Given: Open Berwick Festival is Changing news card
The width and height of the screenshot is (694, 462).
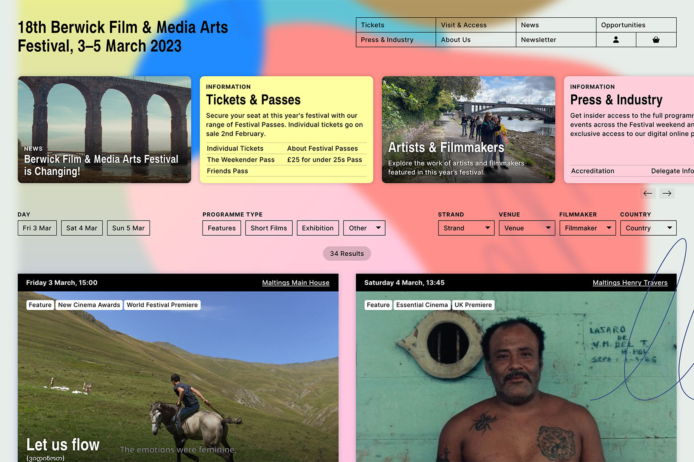Looking at the screenshot, I should click(105, 130).
